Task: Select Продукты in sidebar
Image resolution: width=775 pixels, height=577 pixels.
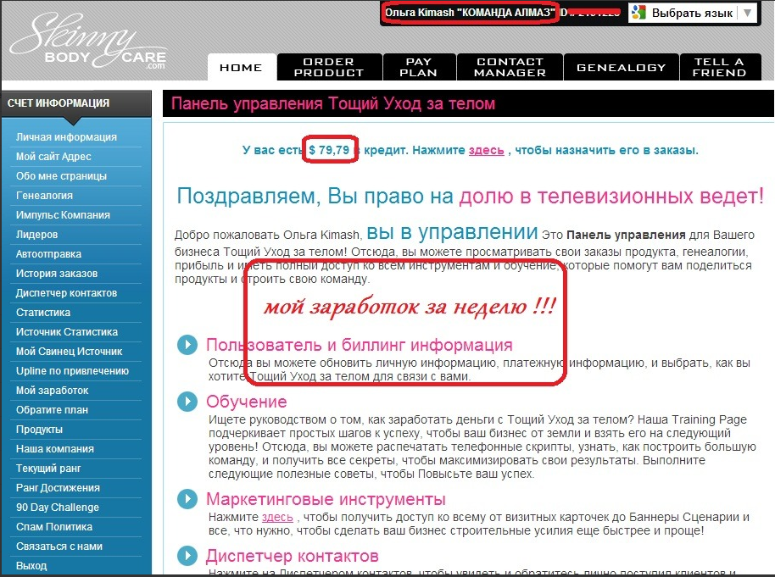Action: click(x=39, y=430)
